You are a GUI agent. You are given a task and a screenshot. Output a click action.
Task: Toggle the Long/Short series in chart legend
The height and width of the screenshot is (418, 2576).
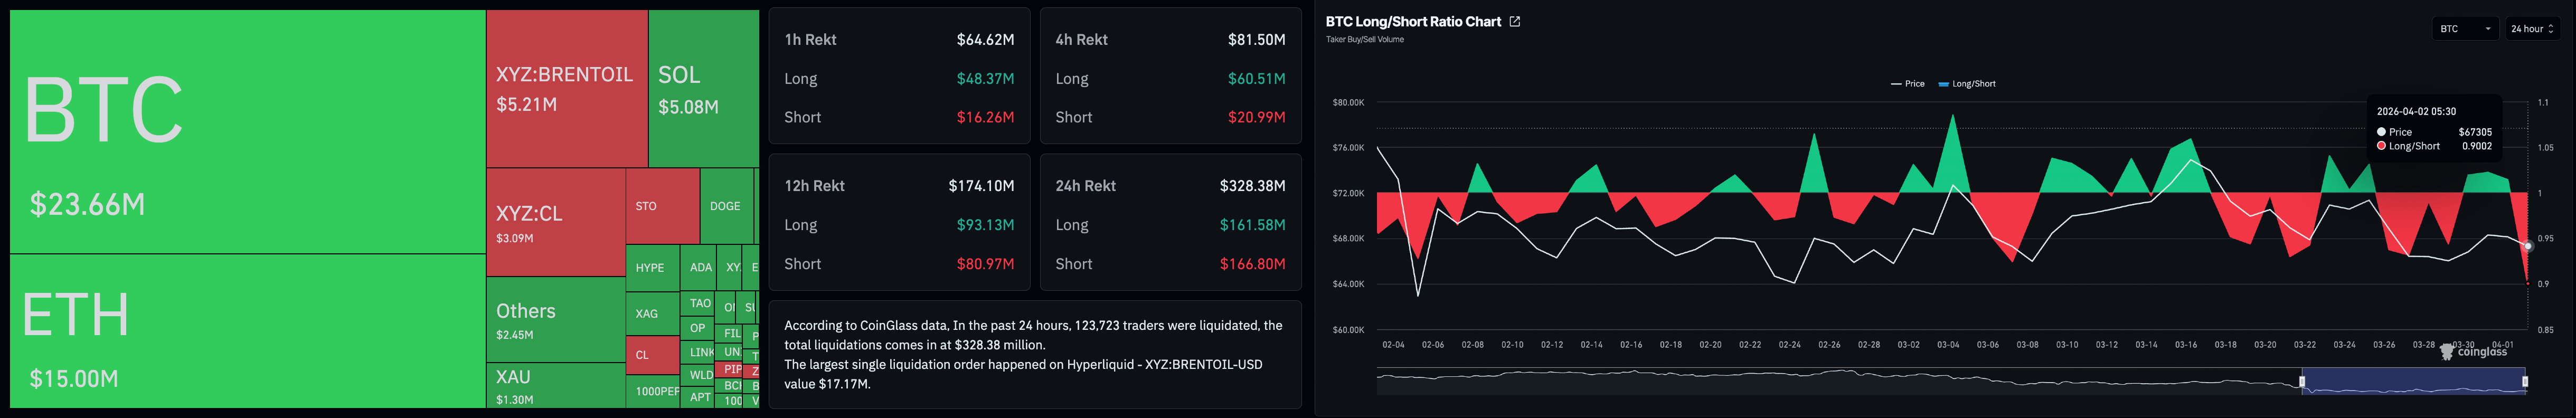1967,84
